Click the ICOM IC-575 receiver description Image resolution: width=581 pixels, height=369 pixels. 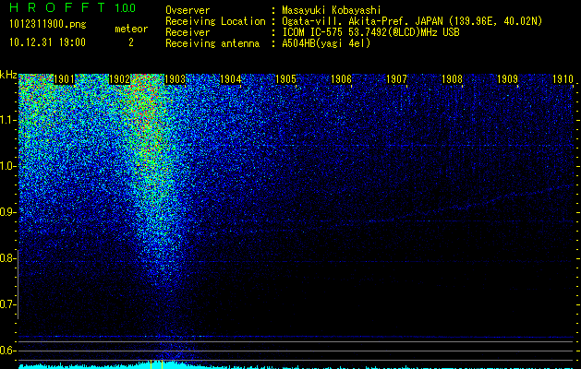click(370, 32)
